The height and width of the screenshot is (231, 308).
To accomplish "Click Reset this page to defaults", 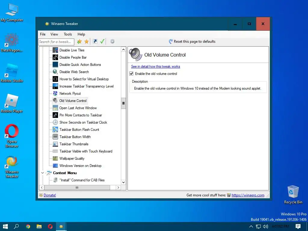I will point(192,42).
